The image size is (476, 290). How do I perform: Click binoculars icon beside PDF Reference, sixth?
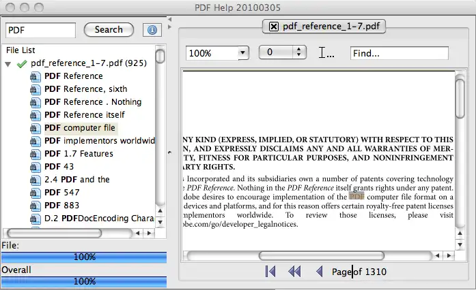(36, 90)
